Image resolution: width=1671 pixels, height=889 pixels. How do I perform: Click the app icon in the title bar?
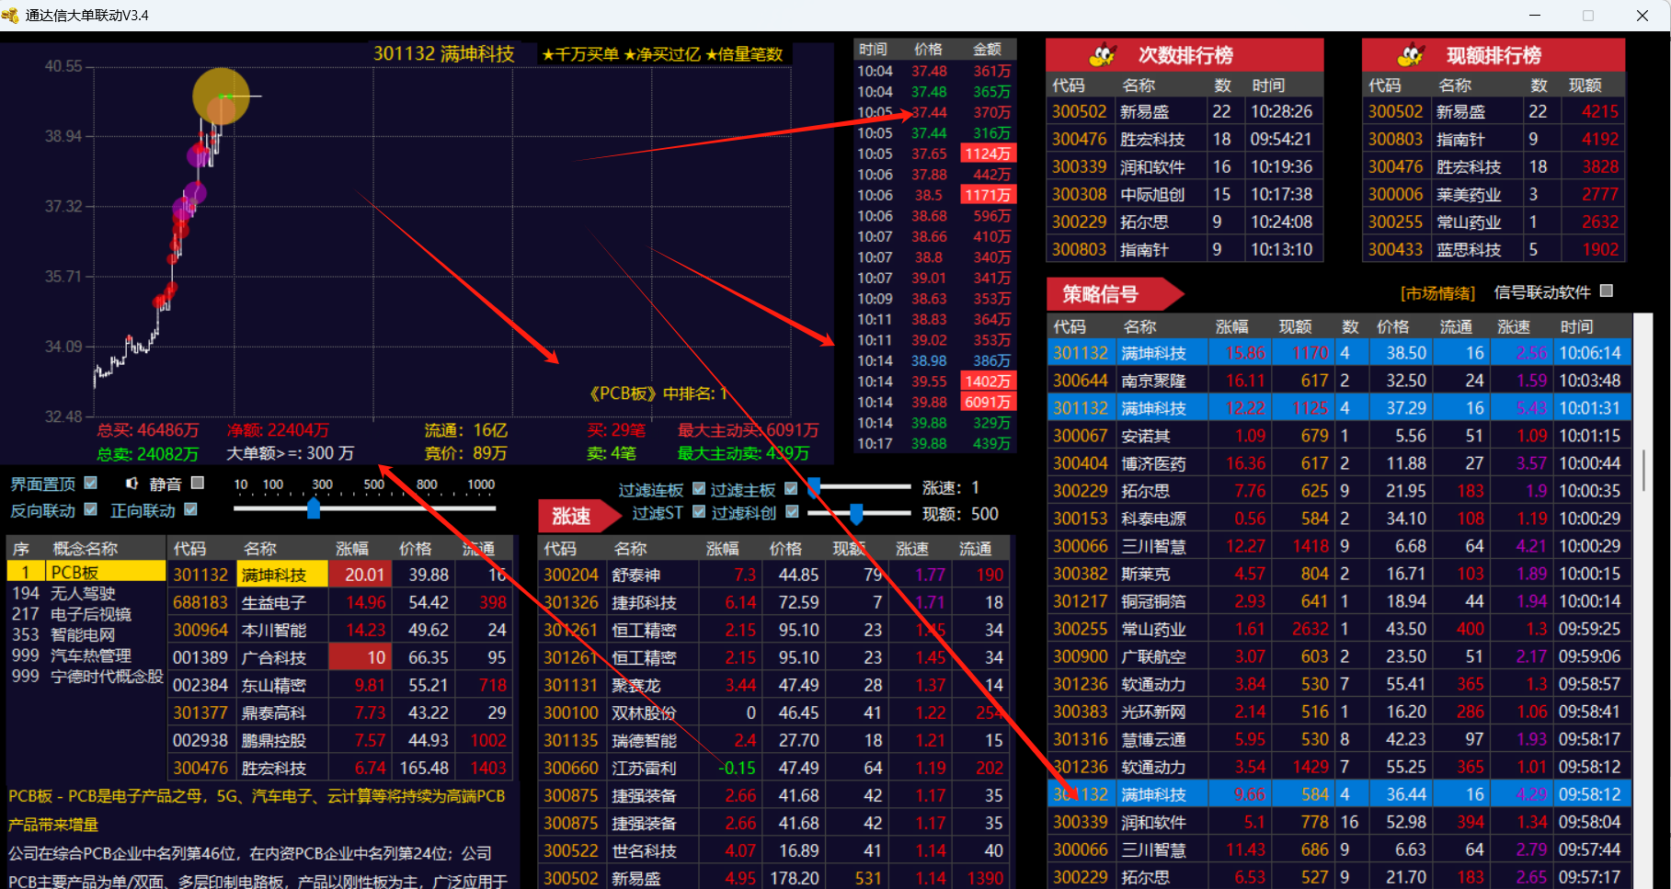point(11,16)
